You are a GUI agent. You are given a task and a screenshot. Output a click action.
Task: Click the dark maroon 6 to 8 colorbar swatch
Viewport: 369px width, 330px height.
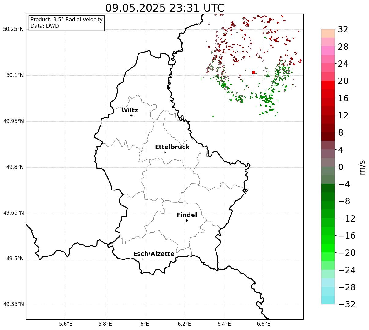click(x=328, y=136)
